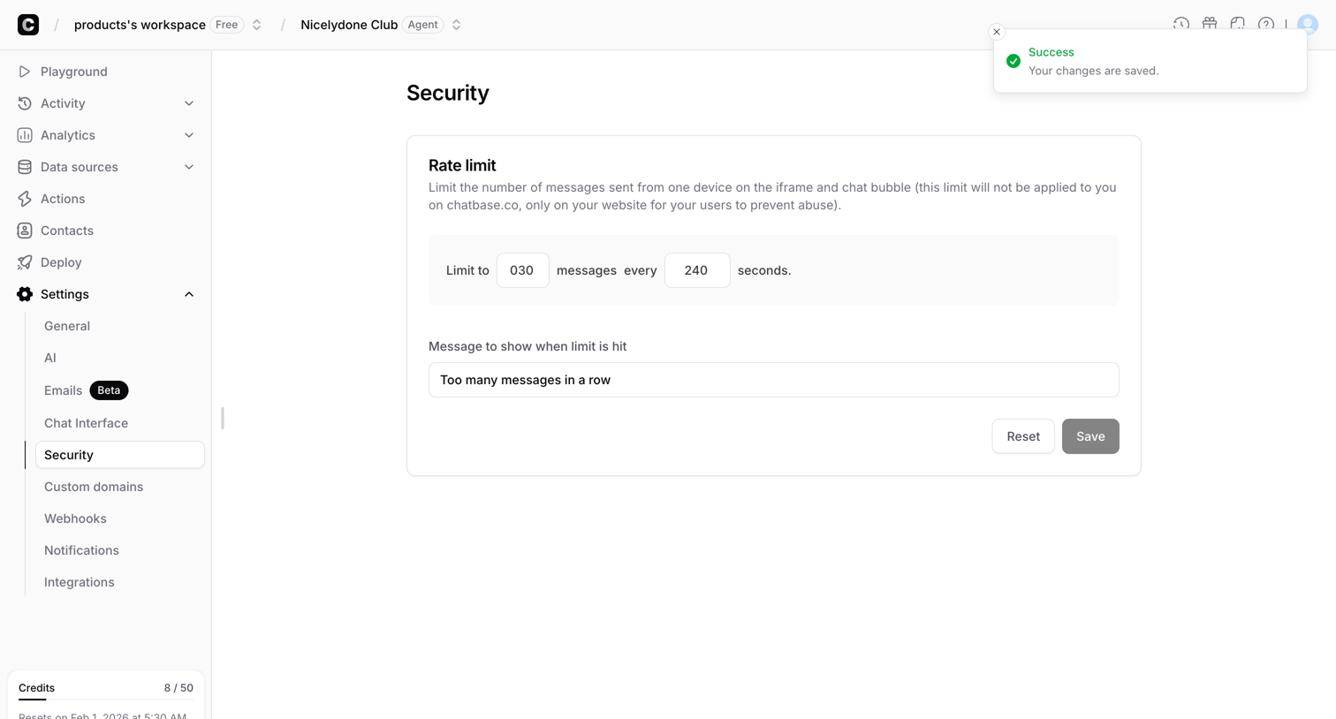
Task: Click the Actions lightning bolt icon
Action: (x=25, y=199)
